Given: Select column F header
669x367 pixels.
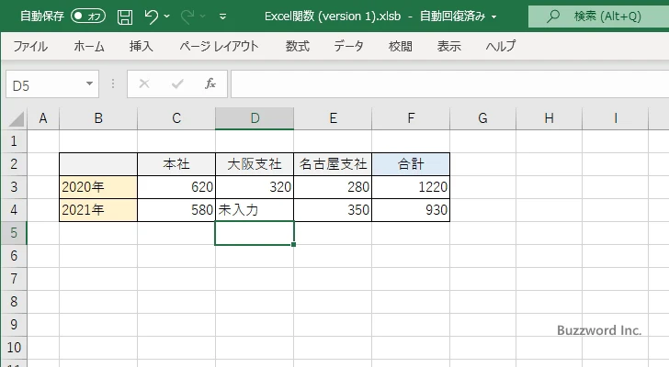Looking at the screenshot, I should [x=411, y=118].
